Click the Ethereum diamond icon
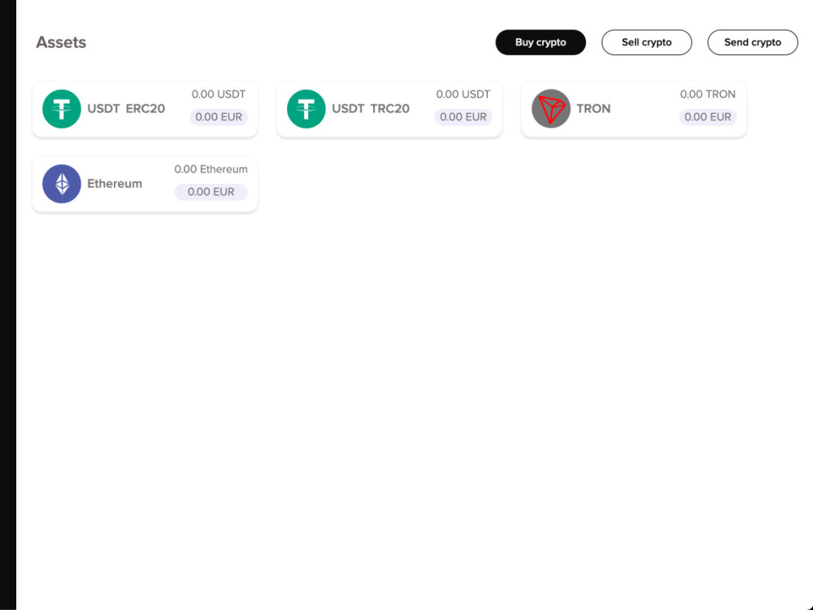 click(62, 184)
